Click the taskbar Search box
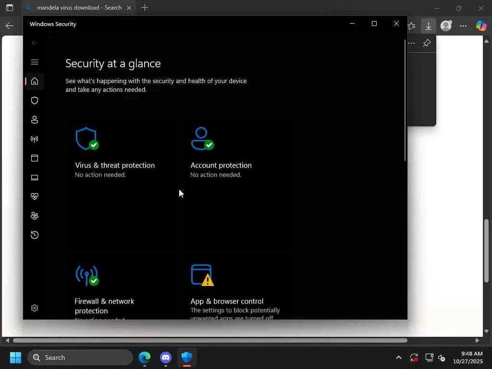Viewport: 492px width, 369px height. tap(80, 357)
